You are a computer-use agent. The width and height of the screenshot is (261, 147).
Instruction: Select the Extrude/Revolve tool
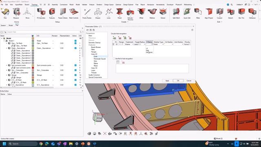pos(130,14)
